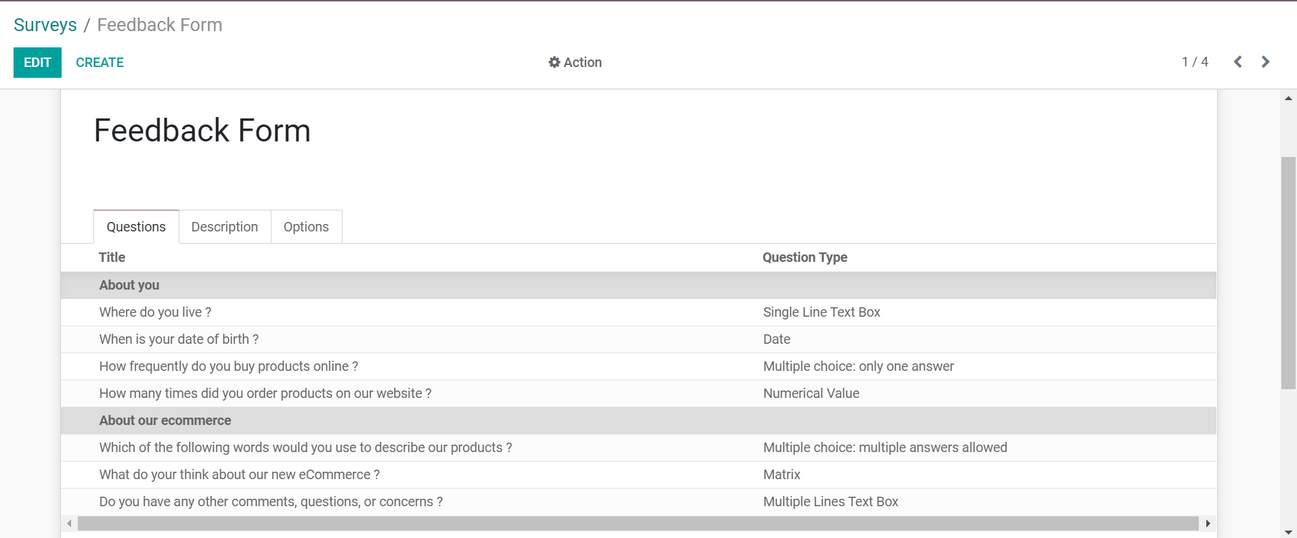This screenshot has height=538, width=1297.
Task: Go to previous survey record arrow
Action: [x=1237, y=62]
